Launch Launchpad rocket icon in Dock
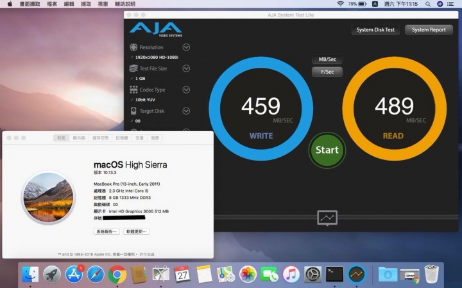This screenshot has width=462, height=288. [x=52, y=275]
